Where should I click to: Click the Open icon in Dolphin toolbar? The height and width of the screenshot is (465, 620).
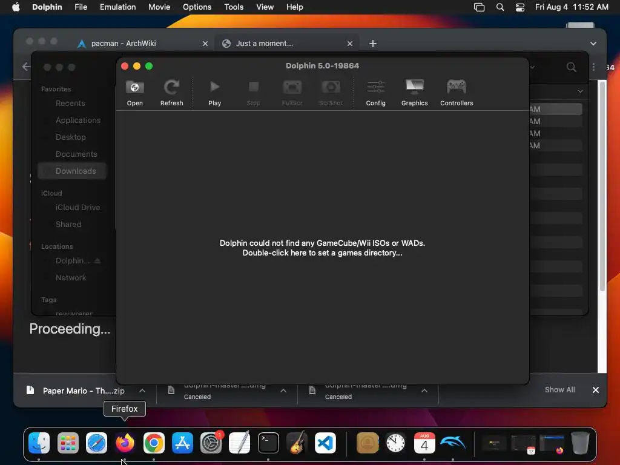(134, 93)
